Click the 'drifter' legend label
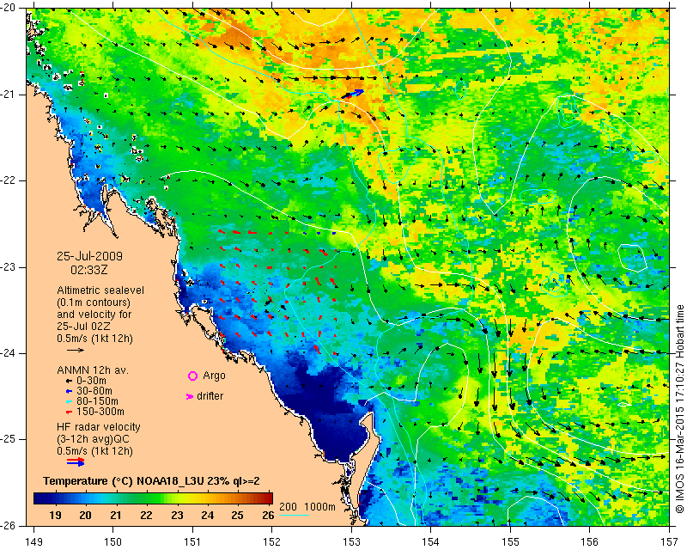Image resolution: width=687 pixels, height=550 pixels. pyautogui.click(x=210, y=396)
